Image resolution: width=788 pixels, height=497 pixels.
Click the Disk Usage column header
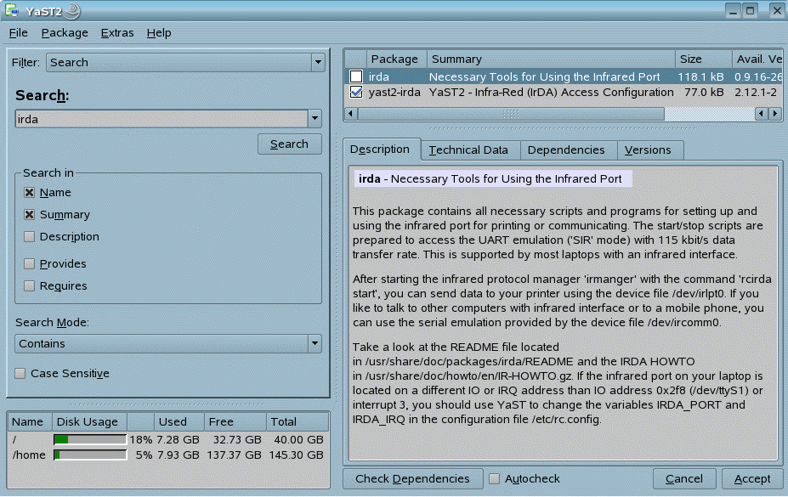[x=90, y=421]
